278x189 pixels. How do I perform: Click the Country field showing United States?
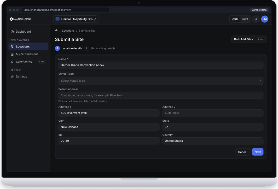tap(213, 141)
